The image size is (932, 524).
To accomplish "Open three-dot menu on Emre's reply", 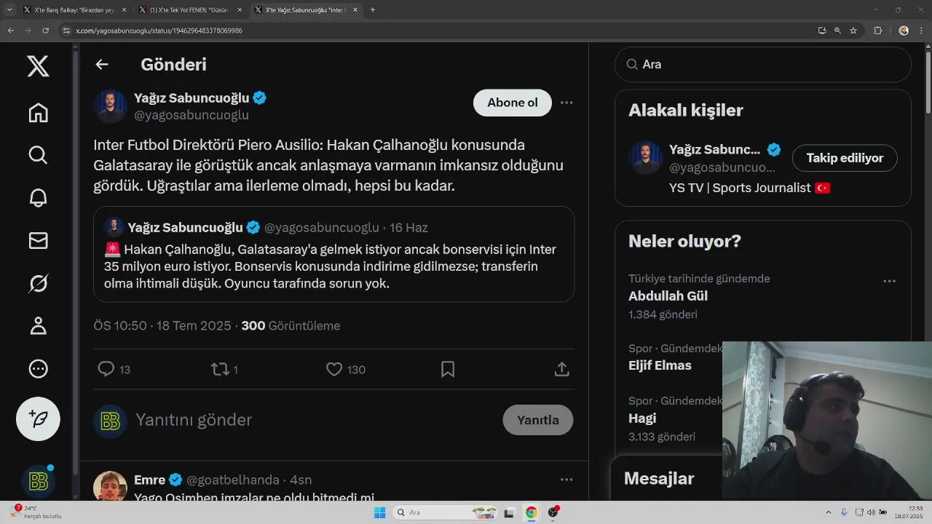I will (566, 480).
